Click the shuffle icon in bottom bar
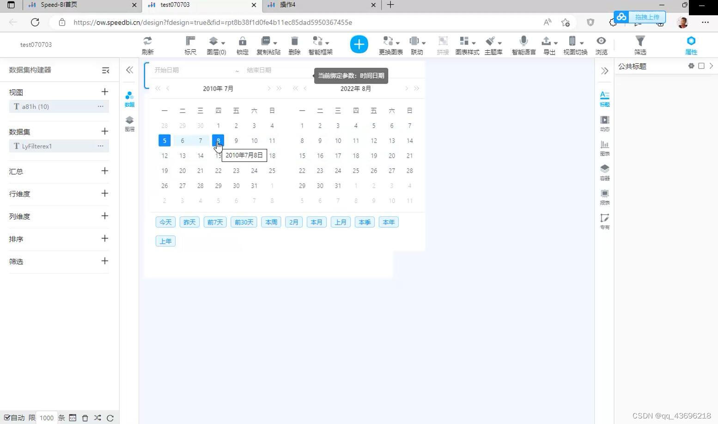Viewport: 718px width, 424px height. pyautogui.click(x=97, y=418)
